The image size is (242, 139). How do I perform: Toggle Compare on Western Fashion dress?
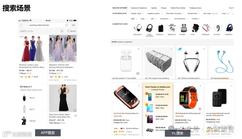tap(54, 80)
